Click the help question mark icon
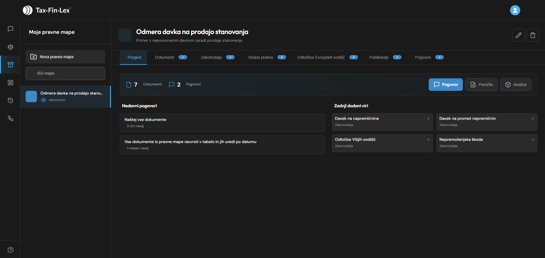This screenshot has height=258, width=545. coord(11,250)
